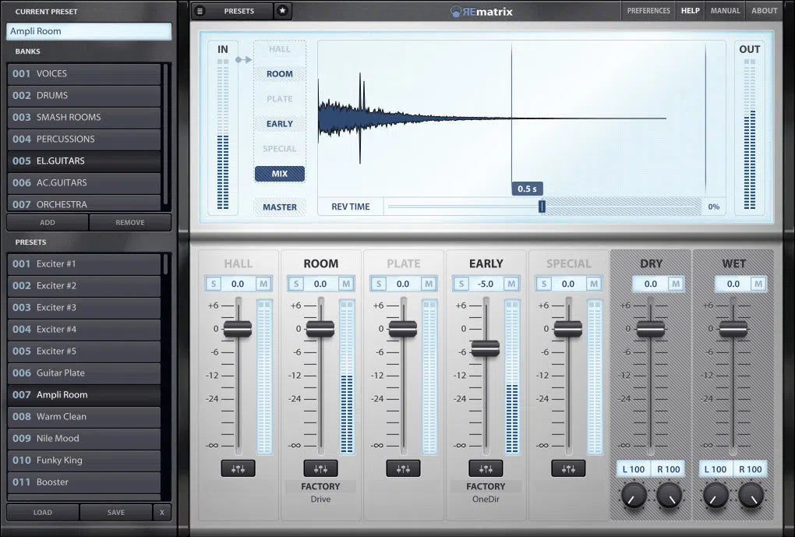Open the presets hamburger menu icon
This screenshot has width=795, height=537.
click(201, 11)
